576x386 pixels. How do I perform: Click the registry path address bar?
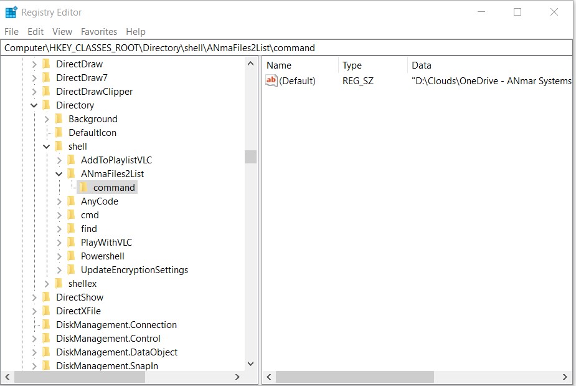(x=286, y=48)
